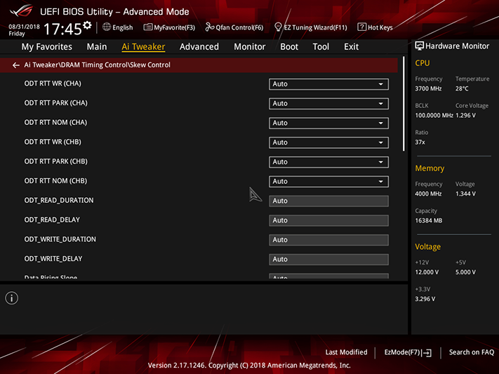Open the ODT RTT WR (CHB) dropdown
The height and width of the screenshot is (374, 499).
(328, 142)
